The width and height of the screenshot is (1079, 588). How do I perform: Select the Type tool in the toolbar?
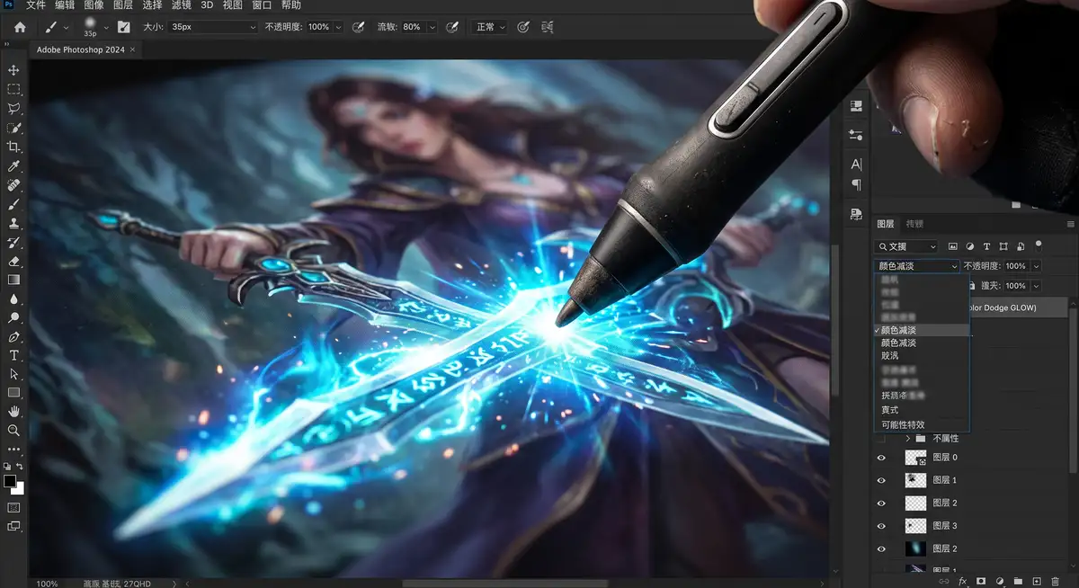pyautogui.click(x=13, y=356)
